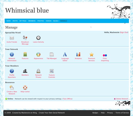Switch to the Members navigation tab
This screenshot has width=133, height=116.
(x=32, y=21)
